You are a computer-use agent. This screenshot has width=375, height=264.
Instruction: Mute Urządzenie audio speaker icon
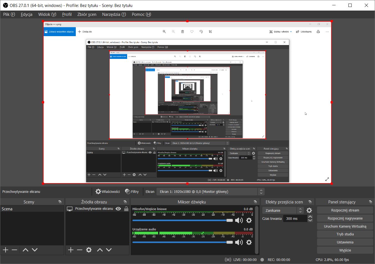coord(239,242)
